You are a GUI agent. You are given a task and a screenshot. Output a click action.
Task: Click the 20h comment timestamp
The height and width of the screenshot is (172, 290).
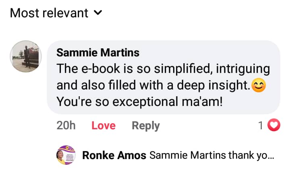tap(66, 126)
